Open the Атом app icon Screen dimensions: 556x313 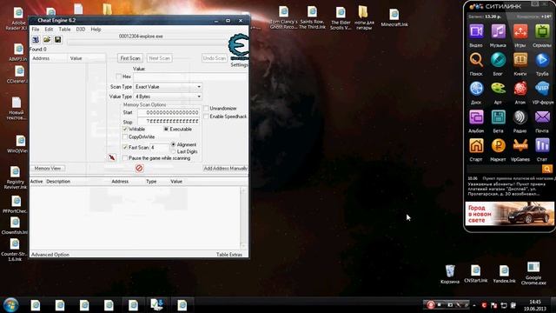pos(520,89)
